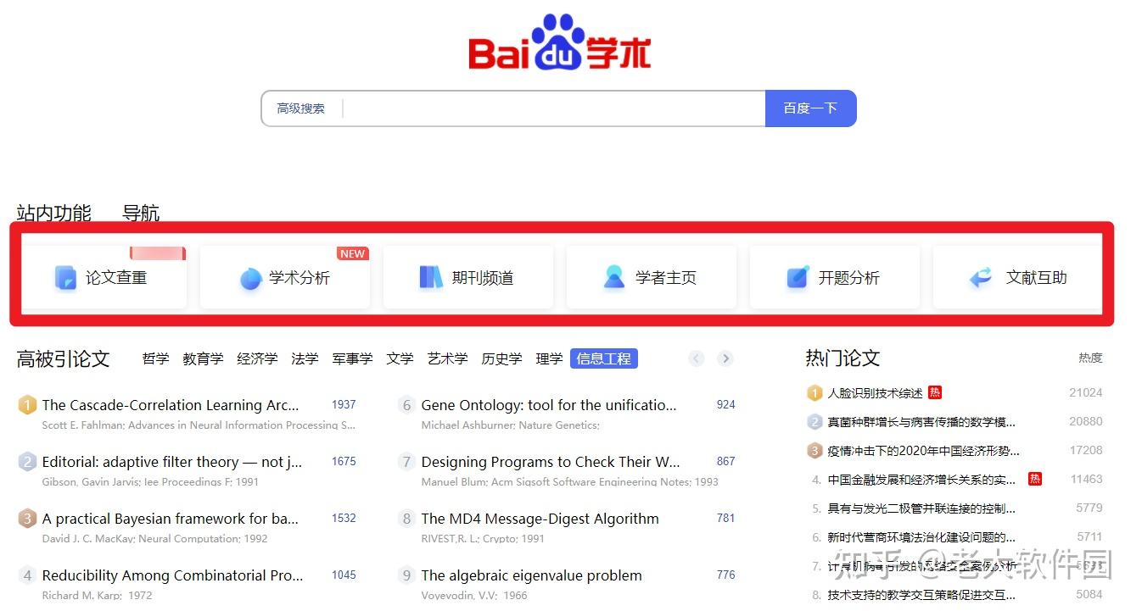Open the 文献互助 label

point(1037,278)
